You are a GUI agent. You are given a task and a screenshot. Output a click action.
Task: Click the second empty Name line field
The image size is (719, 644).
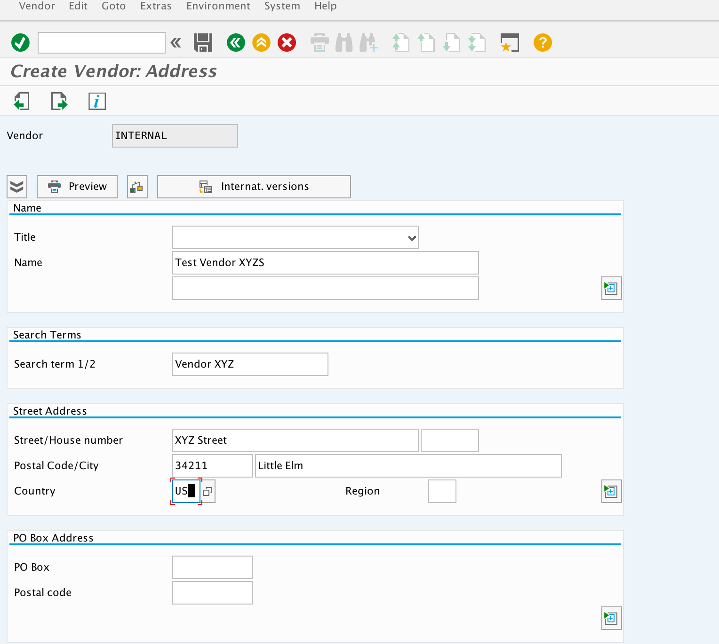326,288
